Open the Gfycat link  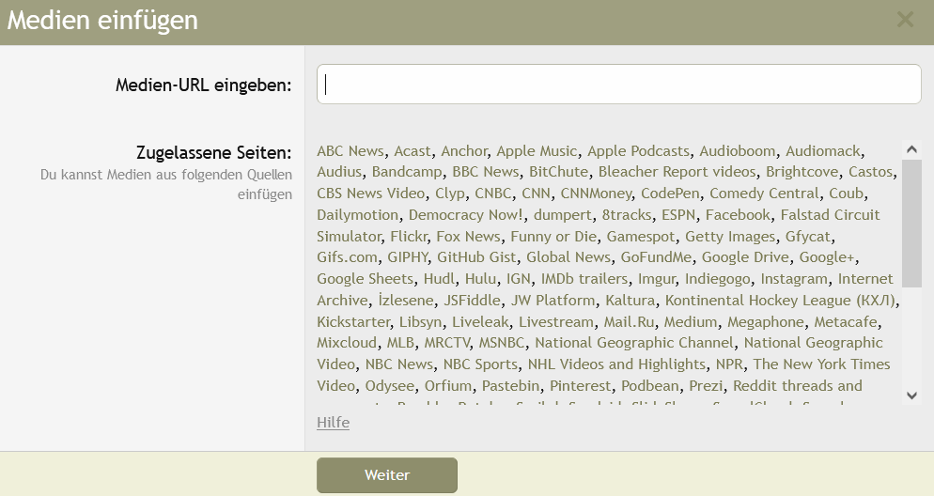tap(808, 236)
